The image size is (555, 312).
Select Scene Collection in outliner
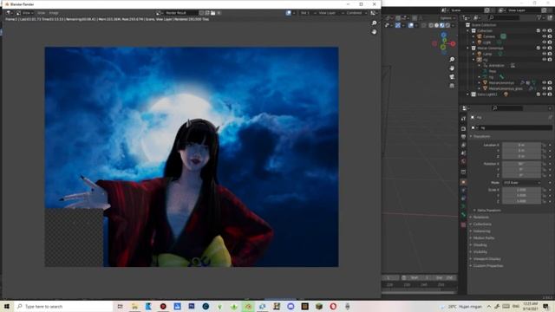pyautogui.click(x=484, y=25)
